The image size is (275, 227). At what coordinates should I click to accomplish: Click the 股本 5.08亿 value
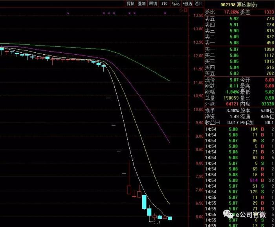267,111
